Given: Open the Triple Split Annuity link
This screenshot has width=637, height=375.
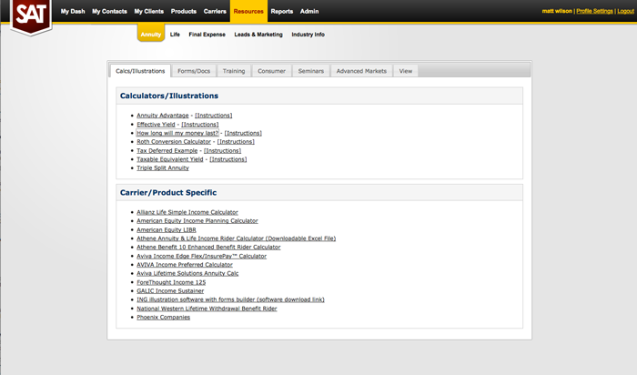Looking at the screenshot, I should [163, 167].
